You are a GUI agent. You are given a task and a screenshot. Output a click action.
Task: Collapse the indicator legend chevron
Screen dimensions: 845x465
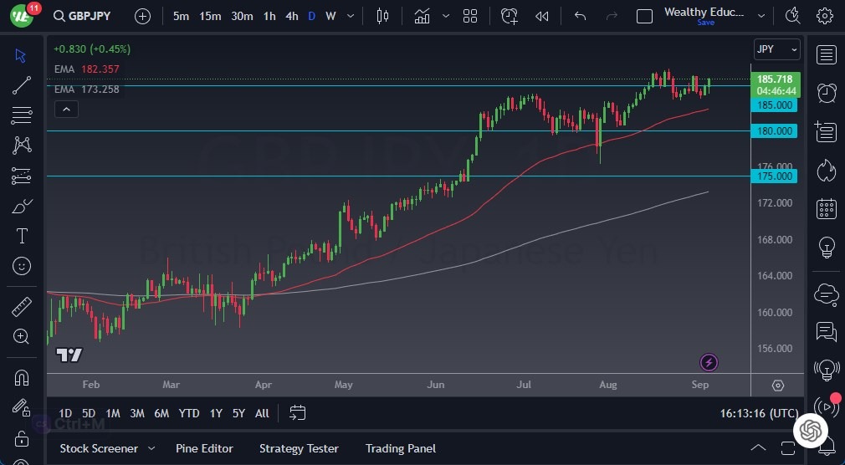(65, 109)
